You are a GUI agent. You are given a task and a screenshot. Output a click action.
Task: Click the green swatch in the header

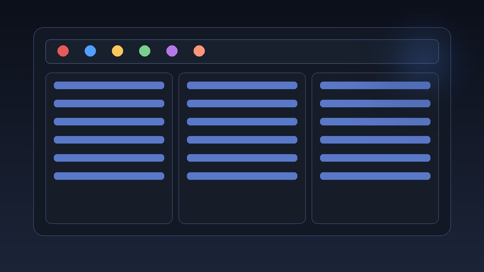145,51
